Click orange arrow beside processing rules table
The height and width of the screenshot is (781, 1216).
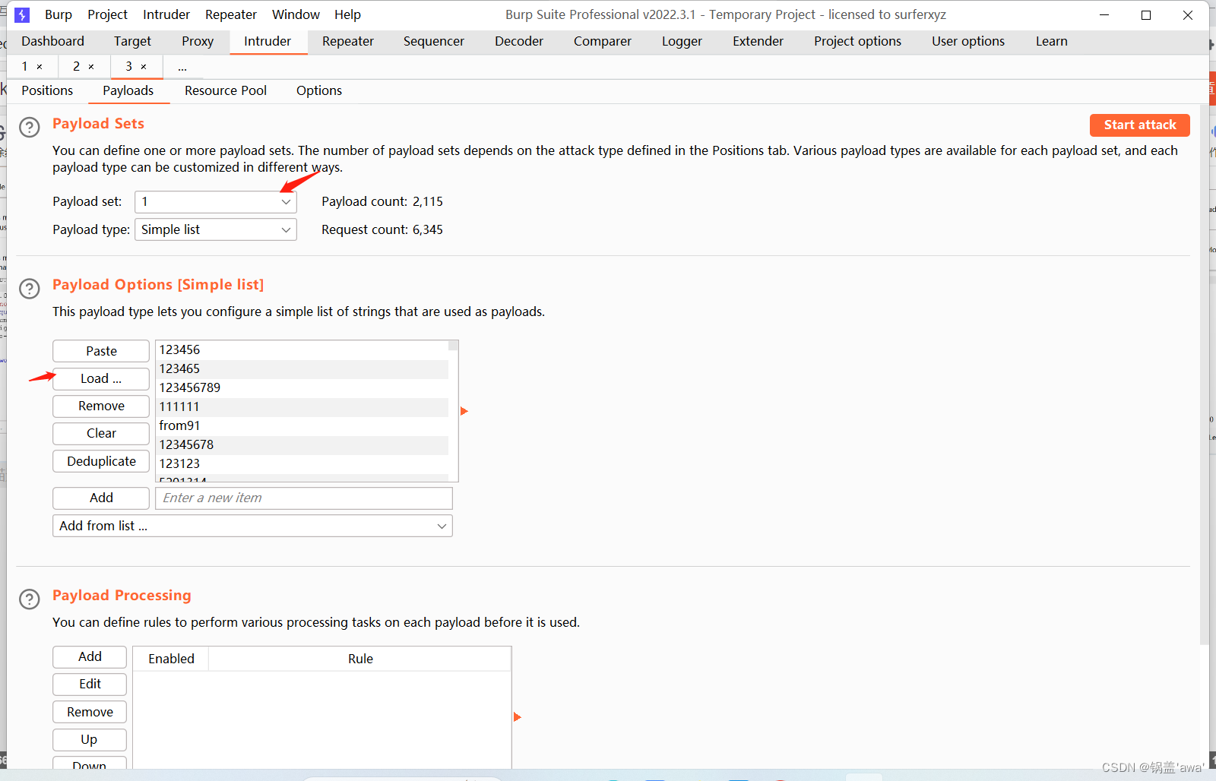tap(517, 717)
